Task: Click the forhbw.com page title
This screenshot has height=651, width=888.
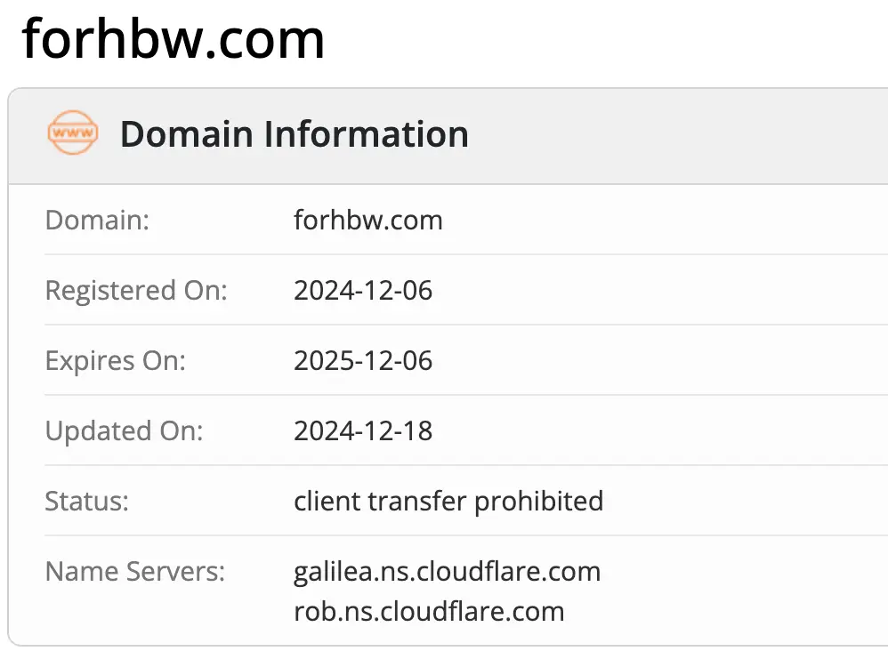Action: [174, 40]
